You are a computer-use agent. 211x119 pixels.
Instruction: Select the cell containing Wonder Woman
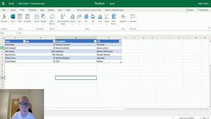point(109,55)
